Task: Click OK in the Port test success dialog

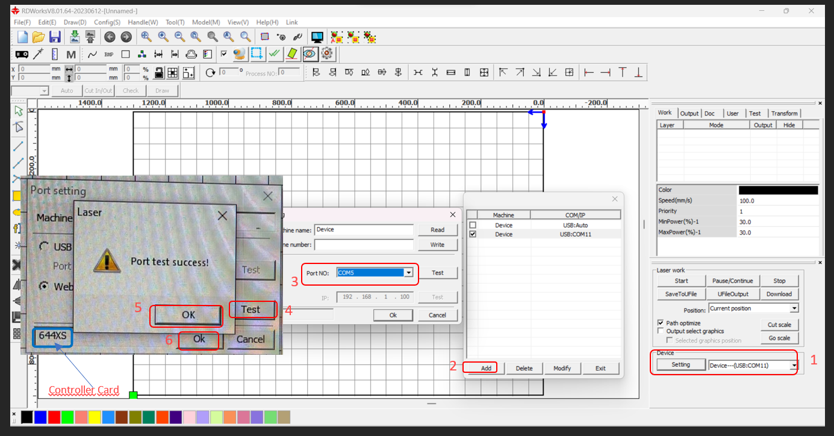Action: tap(188, 315)
